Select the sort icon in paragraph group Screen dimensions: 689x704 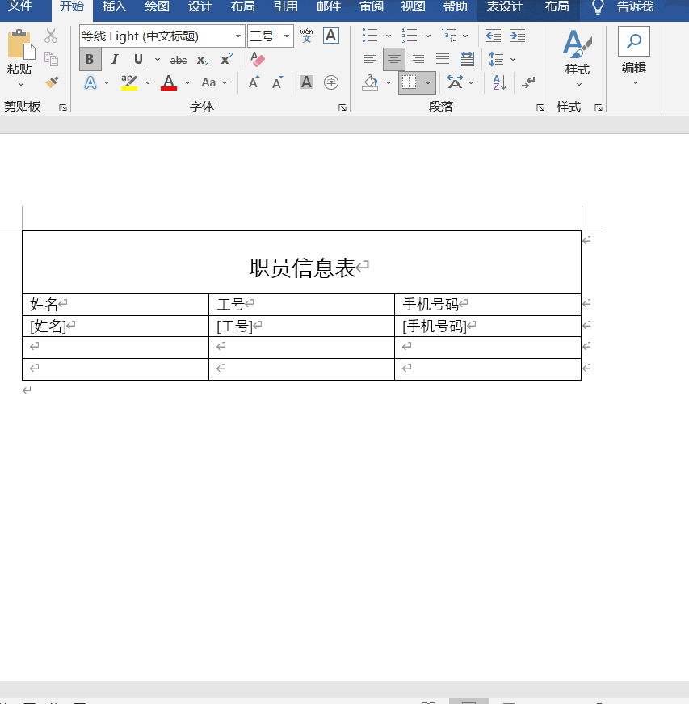(500, 82)
